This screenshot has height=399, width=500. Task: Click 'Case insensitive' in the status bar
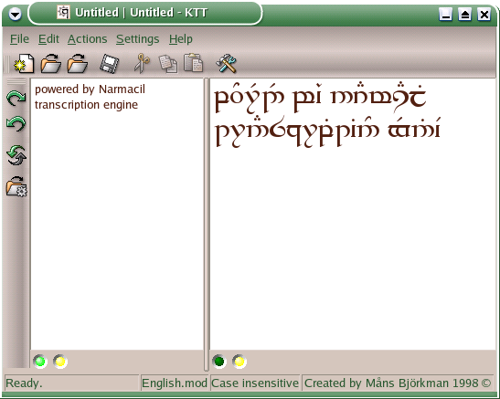tap(255, 383)
